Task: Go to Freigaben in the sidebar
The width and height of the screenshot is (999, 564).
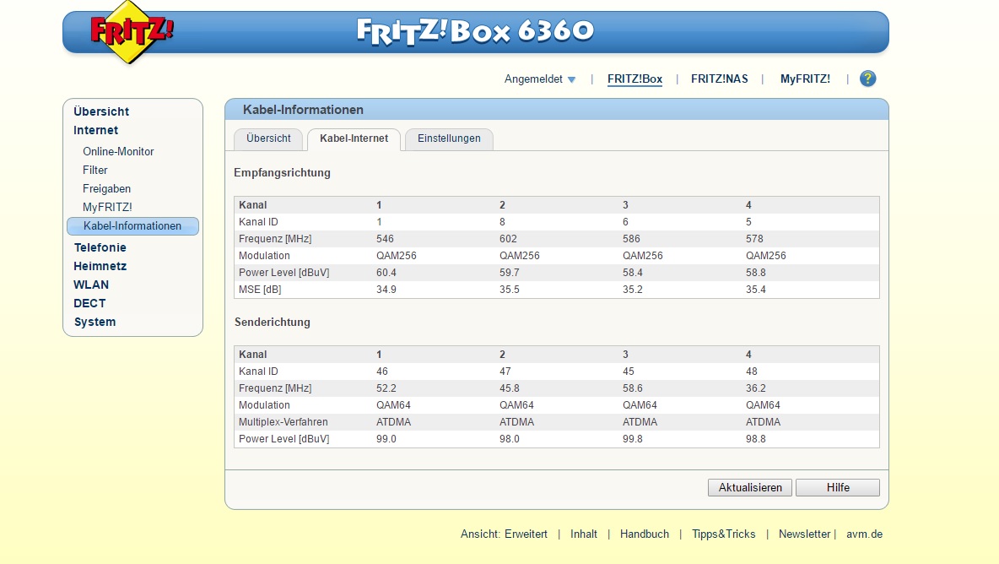Action: 106,188
